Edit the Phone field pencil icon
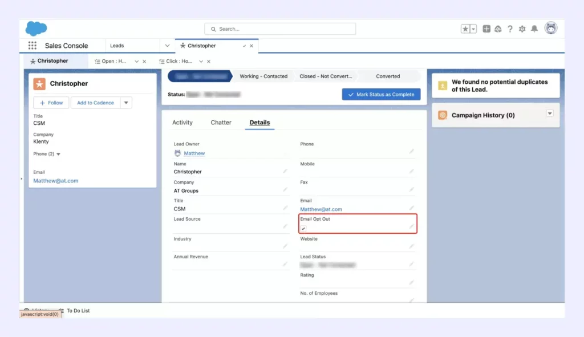Screen dimensions: 584x337 pos(411,151)
